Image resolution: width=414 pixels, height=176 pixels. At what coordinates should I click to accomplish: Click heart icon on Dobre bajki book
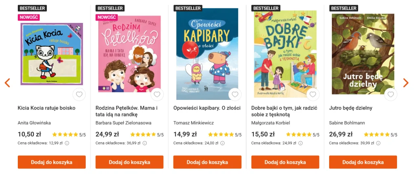tap(313, 95)
